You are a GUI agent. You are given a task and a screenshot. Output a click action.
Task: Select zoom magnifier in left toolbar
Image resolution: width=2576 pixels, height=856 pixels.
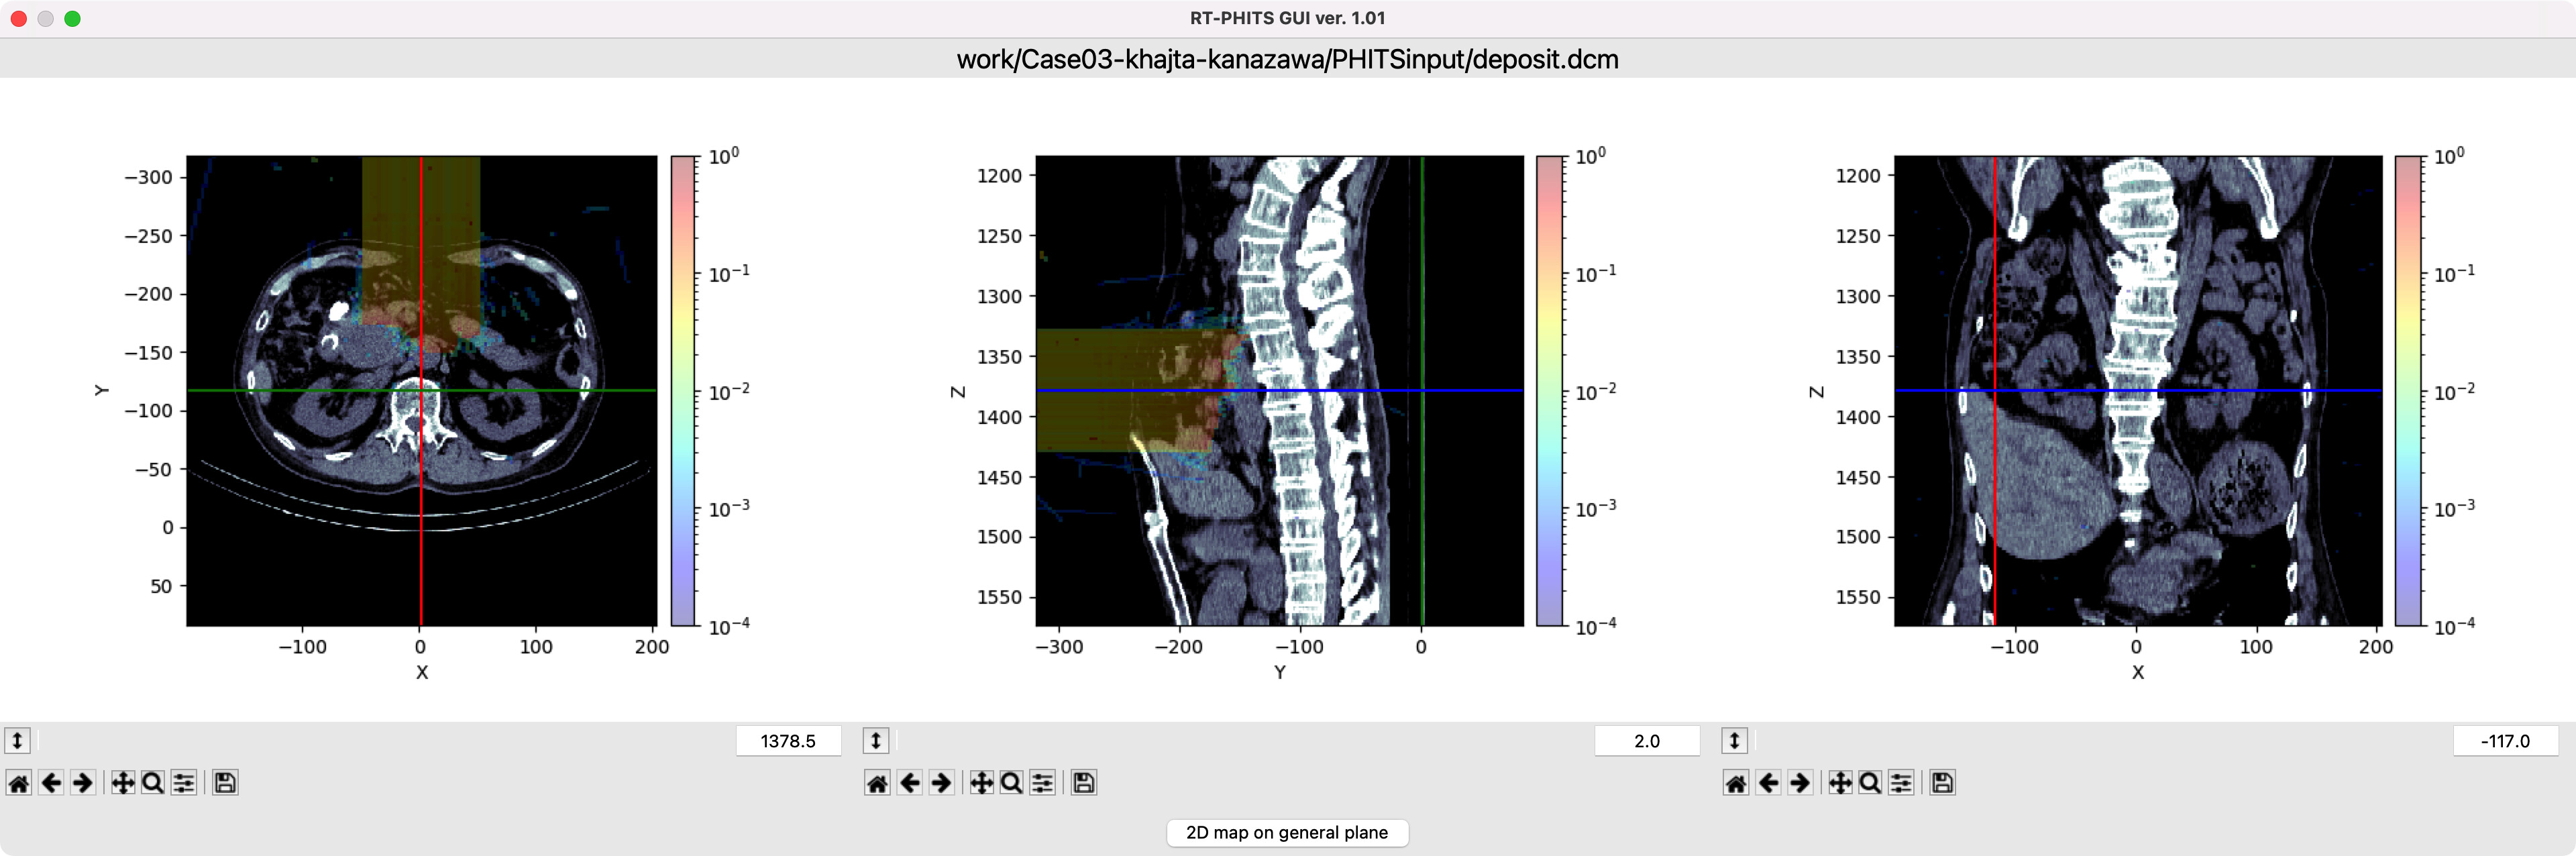pos(153,783)
